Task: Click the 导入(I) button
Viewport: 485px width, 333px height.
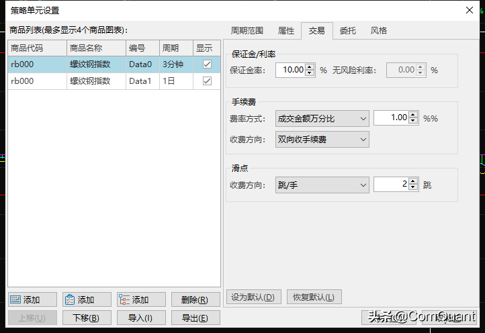Action: click(141, 318)
